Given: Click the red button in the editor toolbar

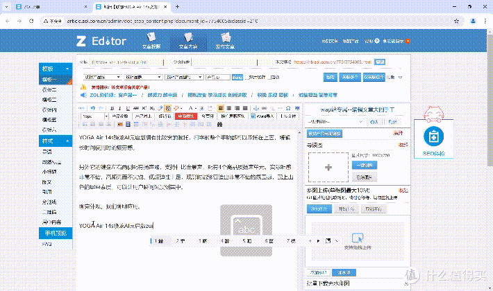Looking at the screenshot, I should (185, 116).
